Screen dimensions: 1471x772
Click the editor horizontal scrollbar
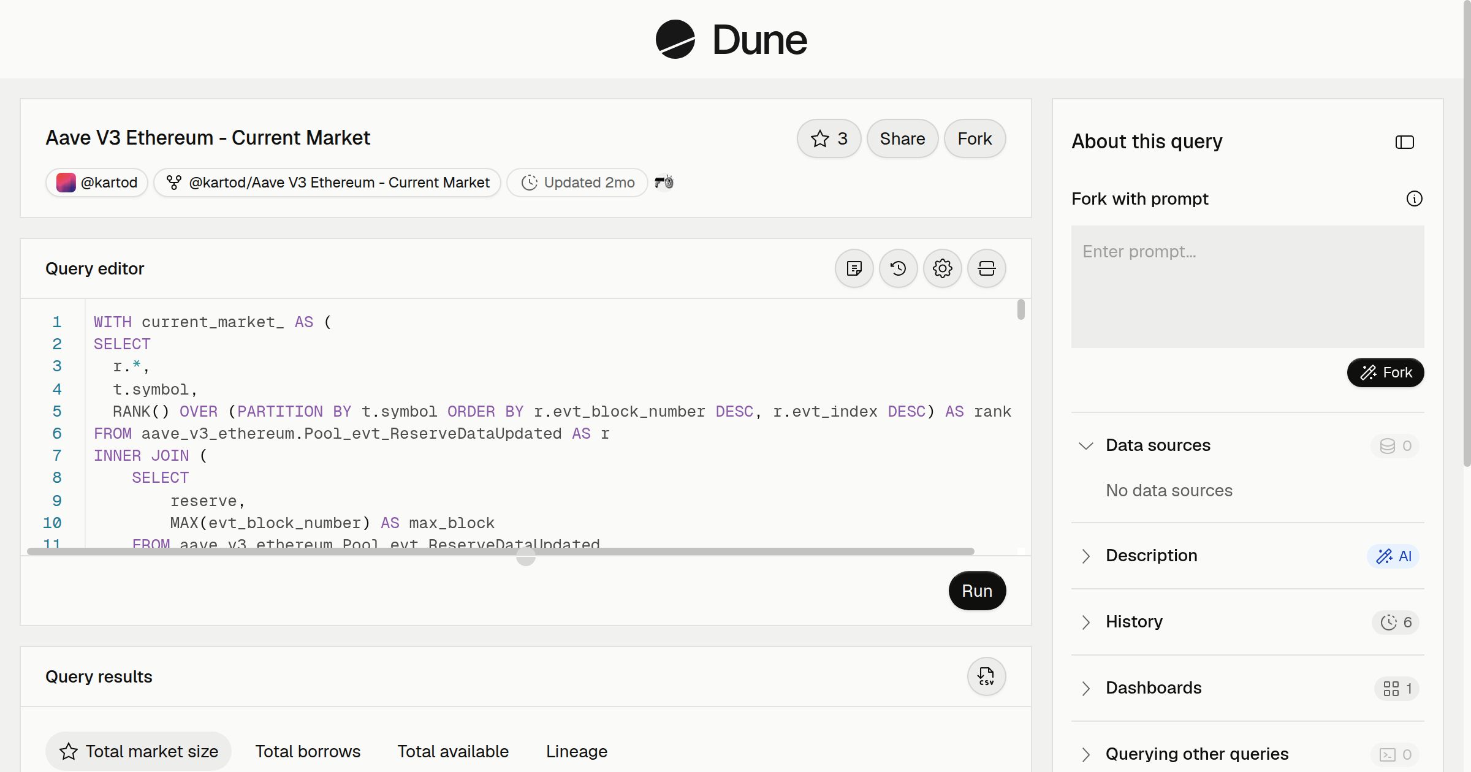(x=500, y=551)
